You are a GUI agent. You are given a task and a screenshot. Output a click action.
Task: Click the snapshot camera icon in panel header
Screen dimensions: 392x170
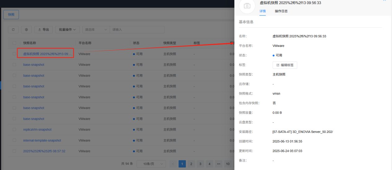coord(247,6)
